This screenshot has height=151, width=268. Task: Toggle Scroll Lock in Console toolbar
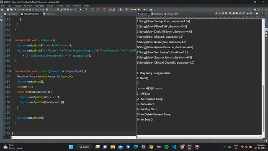click(x=234, y=13)
